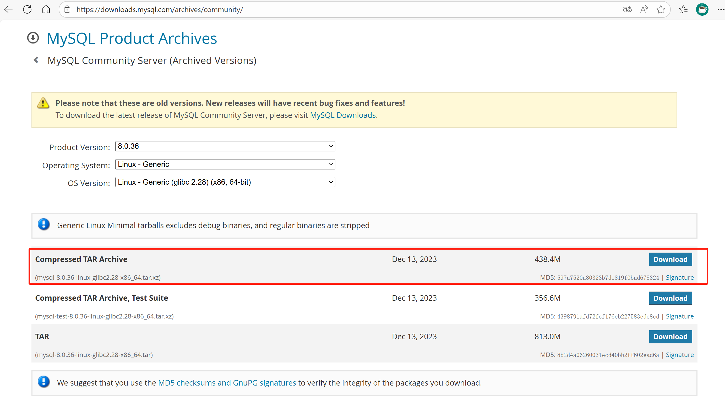Click the browser address bar URL
This screenshot has width=725, height=401.
click(160, 10)
